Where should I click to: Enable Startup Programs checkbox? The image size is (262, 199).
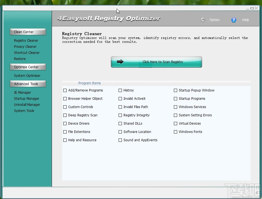pyautogui.click(x=175, y=99)
